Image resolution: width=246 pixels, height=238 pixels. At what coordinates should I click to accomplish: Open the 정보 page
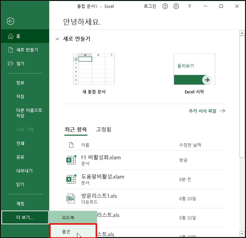(20, 82)
